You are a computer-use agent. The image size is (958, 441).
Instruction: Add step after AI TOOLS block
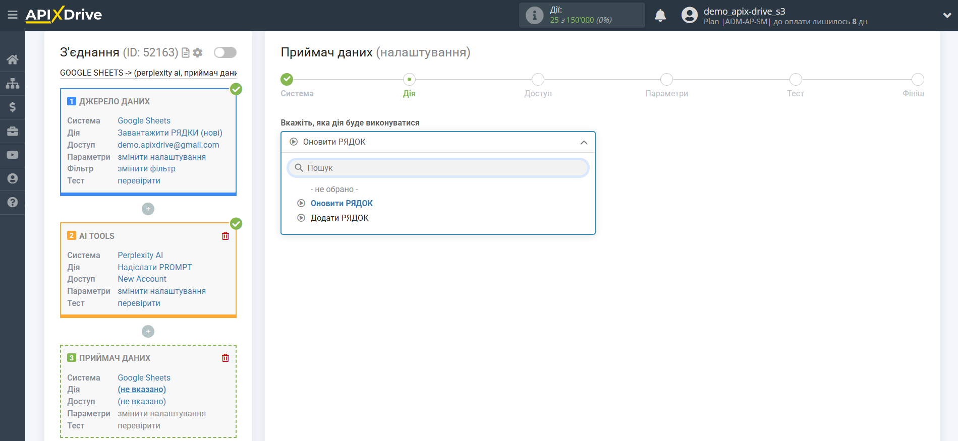point(148,331)
